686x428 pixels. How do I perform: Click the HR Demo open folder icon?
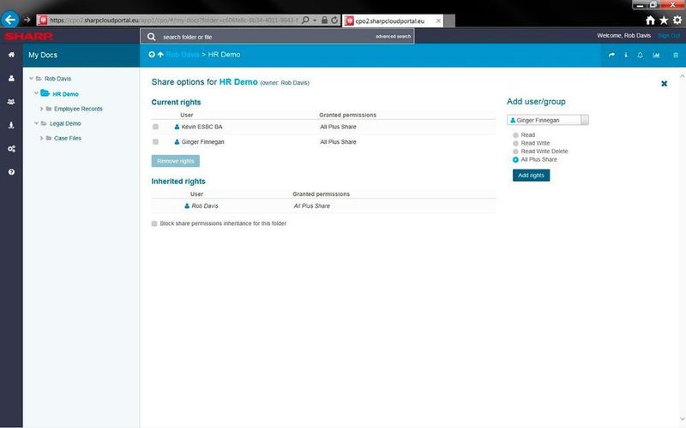point(45,93)
